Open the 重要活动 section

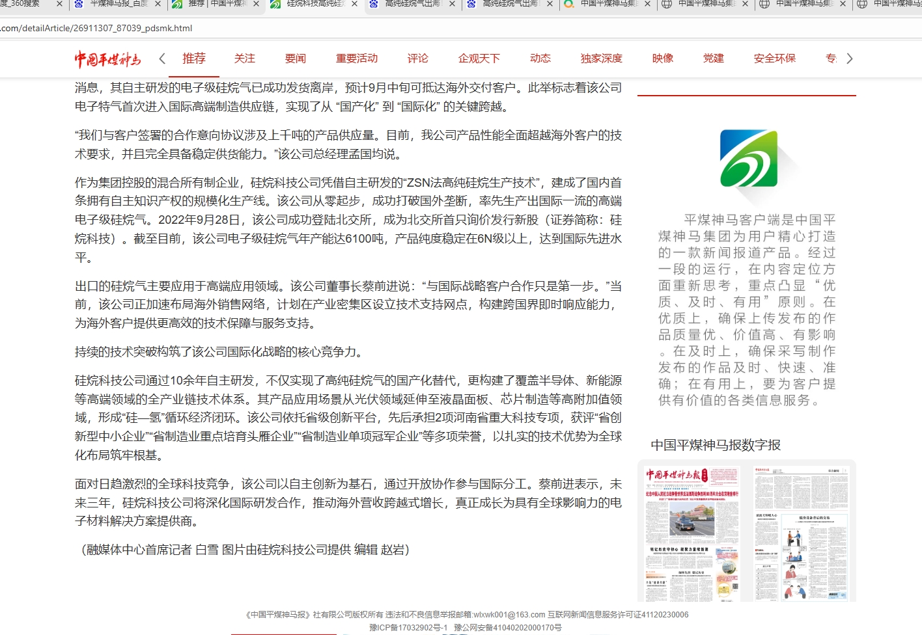[x=357, y=59]
